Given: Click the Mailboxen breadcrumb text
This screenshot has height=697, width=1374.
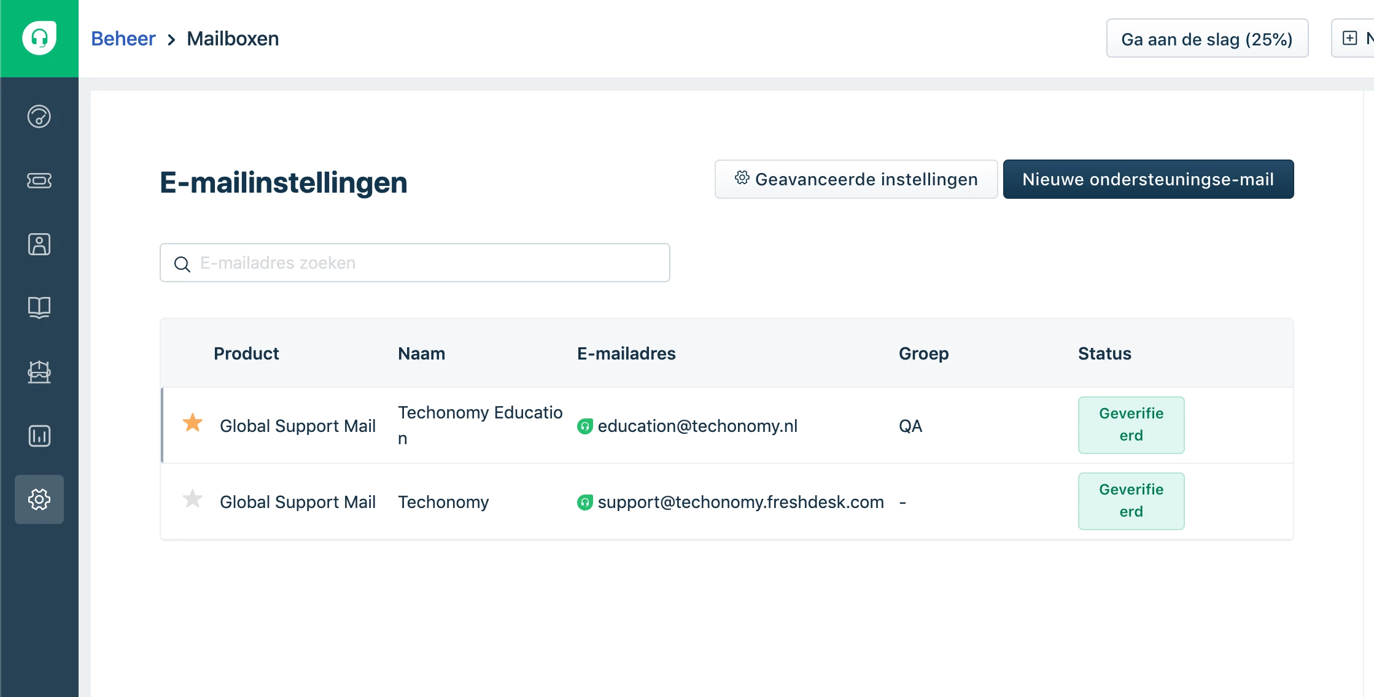Looking at the screenshot, I should [233, 39].
